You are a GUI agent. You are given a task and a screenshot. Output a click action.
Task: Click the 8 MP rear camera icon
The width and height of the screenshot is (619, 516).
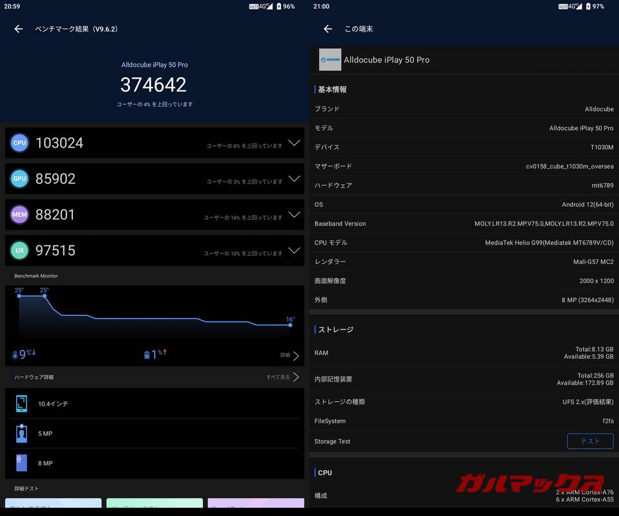pos(20,463)
